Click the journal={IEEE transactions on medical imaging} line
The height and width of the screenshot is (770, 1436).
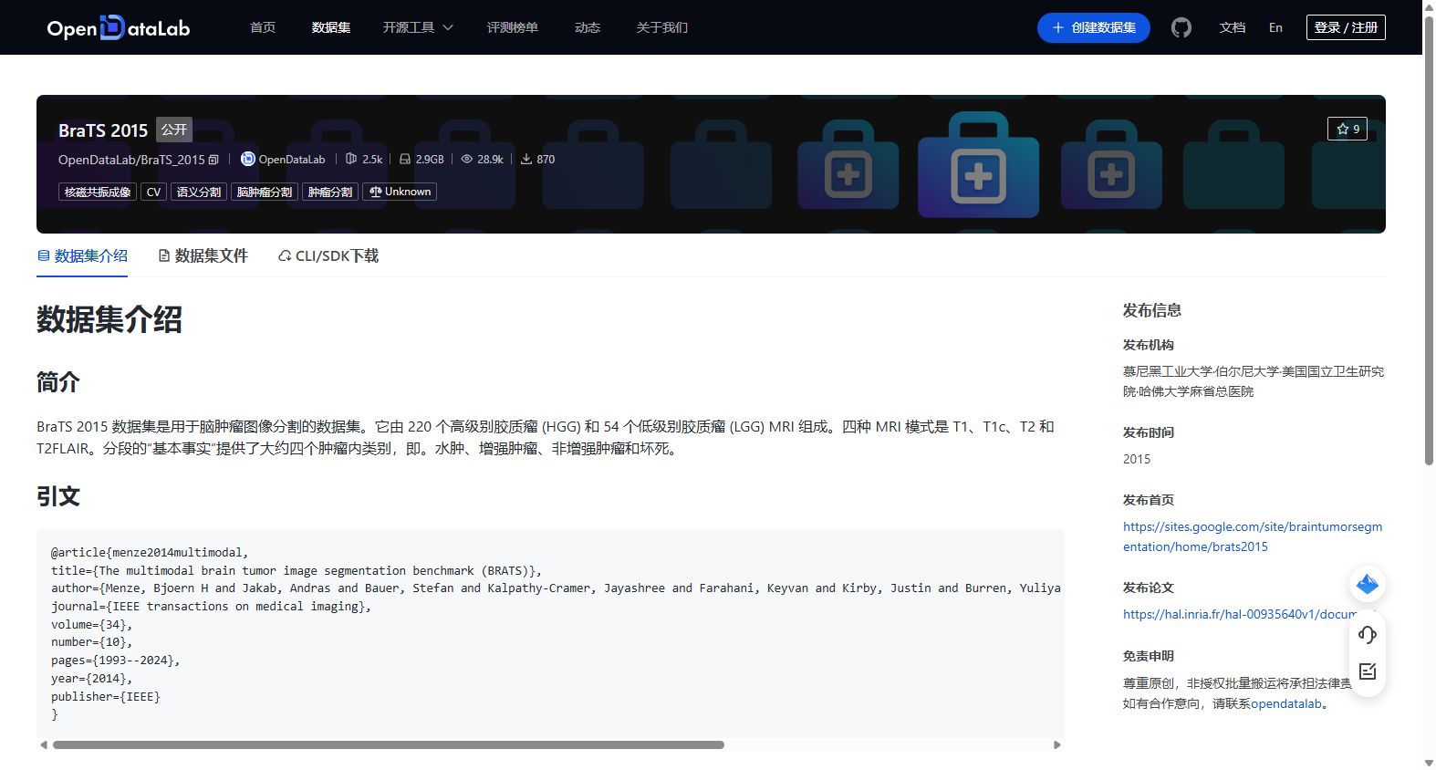pos(211,607)
